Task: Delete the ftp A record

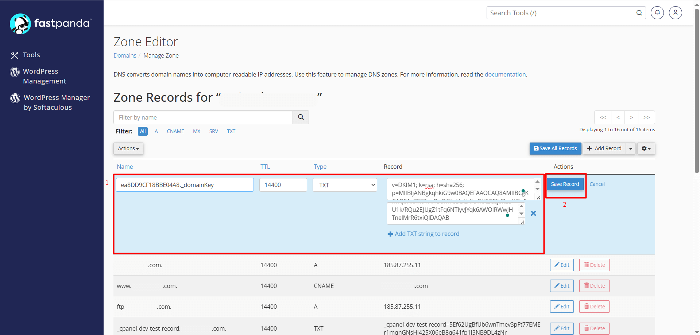Action: (594, 307)
